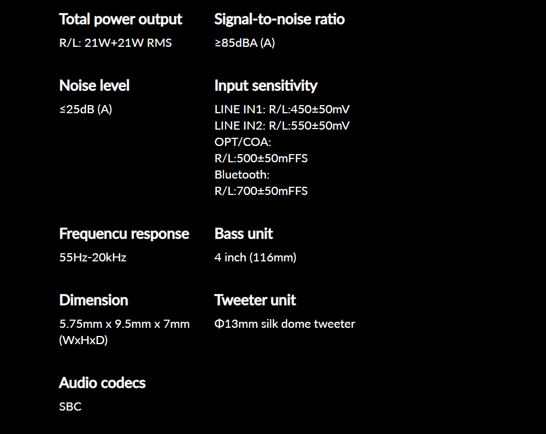Select the Φ13mm silk dome tweeter text

point(284,324)
